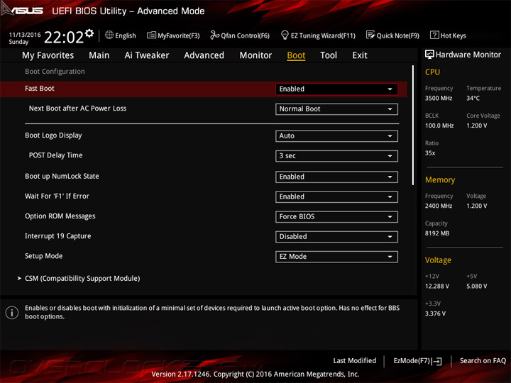Click the Qfan Control fan icon
Viewport: 511px width, 383px height.
pyautogui.click(x=214, y=35)
